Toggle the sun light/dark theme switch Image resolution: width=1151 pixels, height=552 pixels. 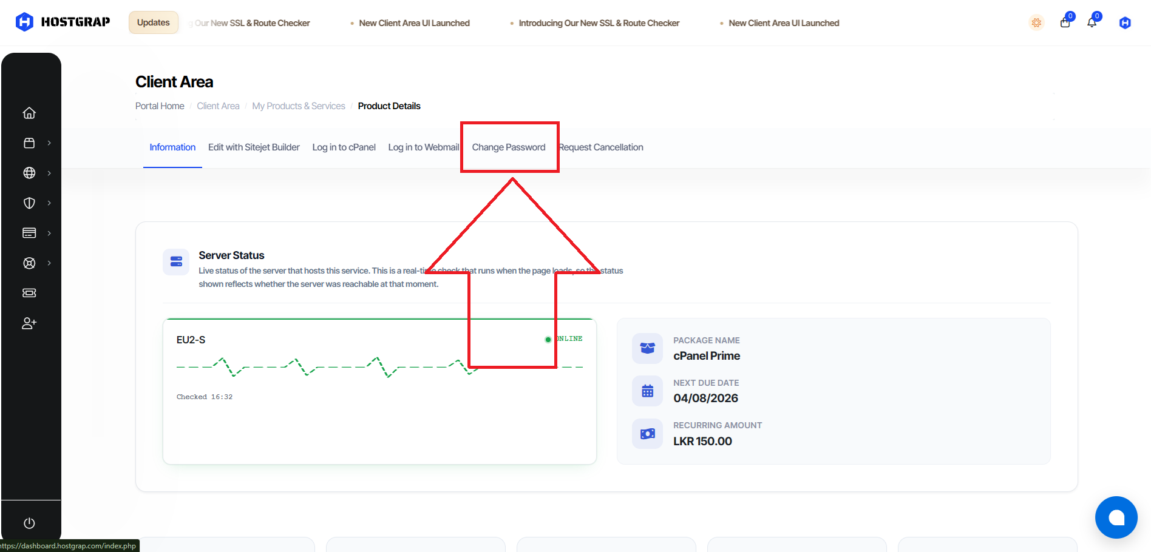(x=1036, y=22)
